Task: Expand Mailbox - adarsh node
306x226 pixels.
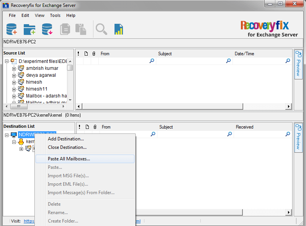Action: coord(14,96)
